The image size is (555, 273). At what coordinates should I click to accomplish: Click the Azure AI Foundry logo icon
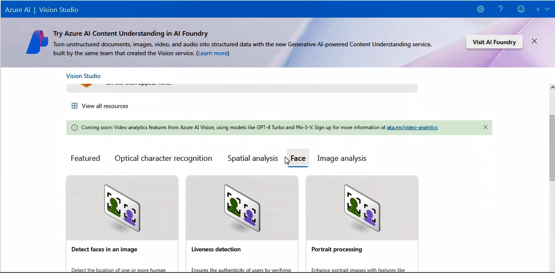pyautogui.click(x=37, y=42)
